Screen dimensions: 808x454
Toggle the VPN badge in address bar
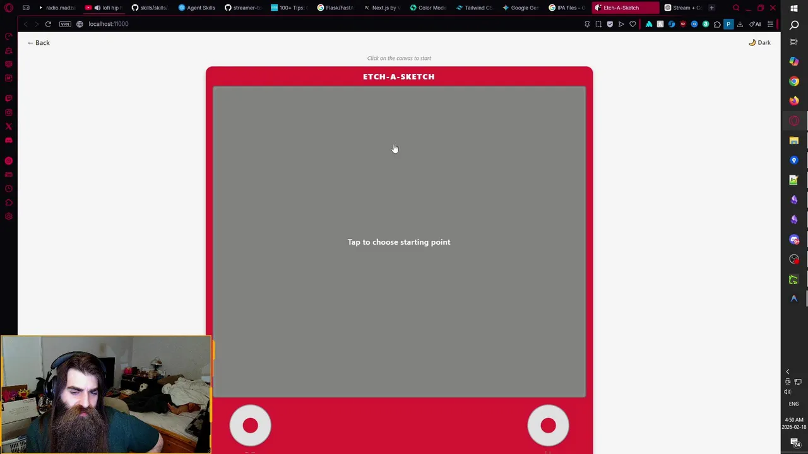click(65, 24)
